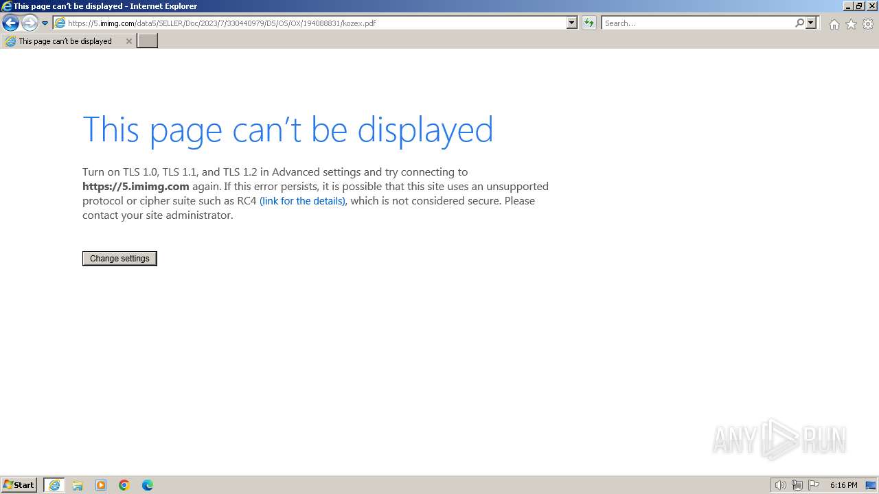
Task: Launch the media player taskbar icon
Action: coord(101,485)
